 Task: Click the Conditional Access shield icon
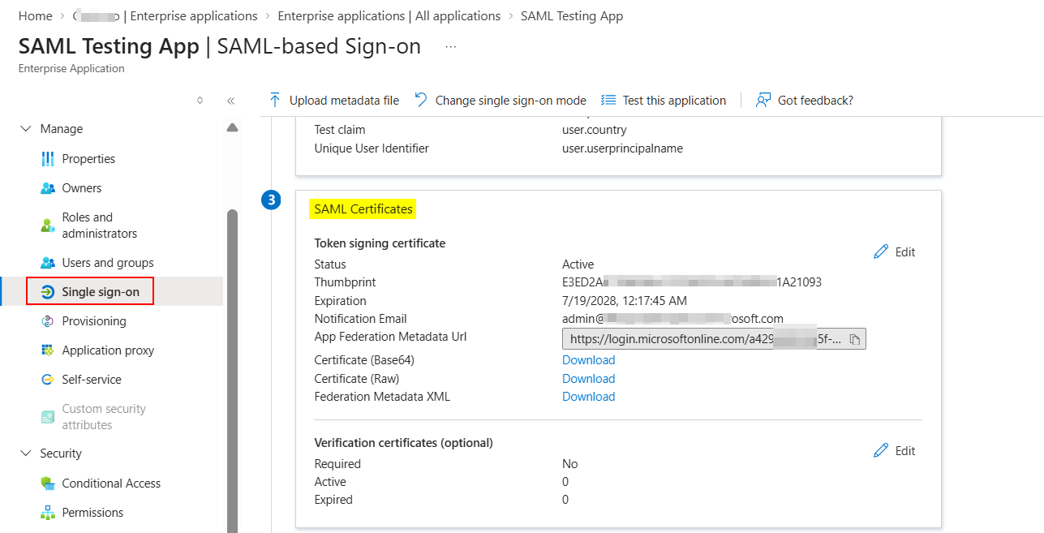coord(47,484)
